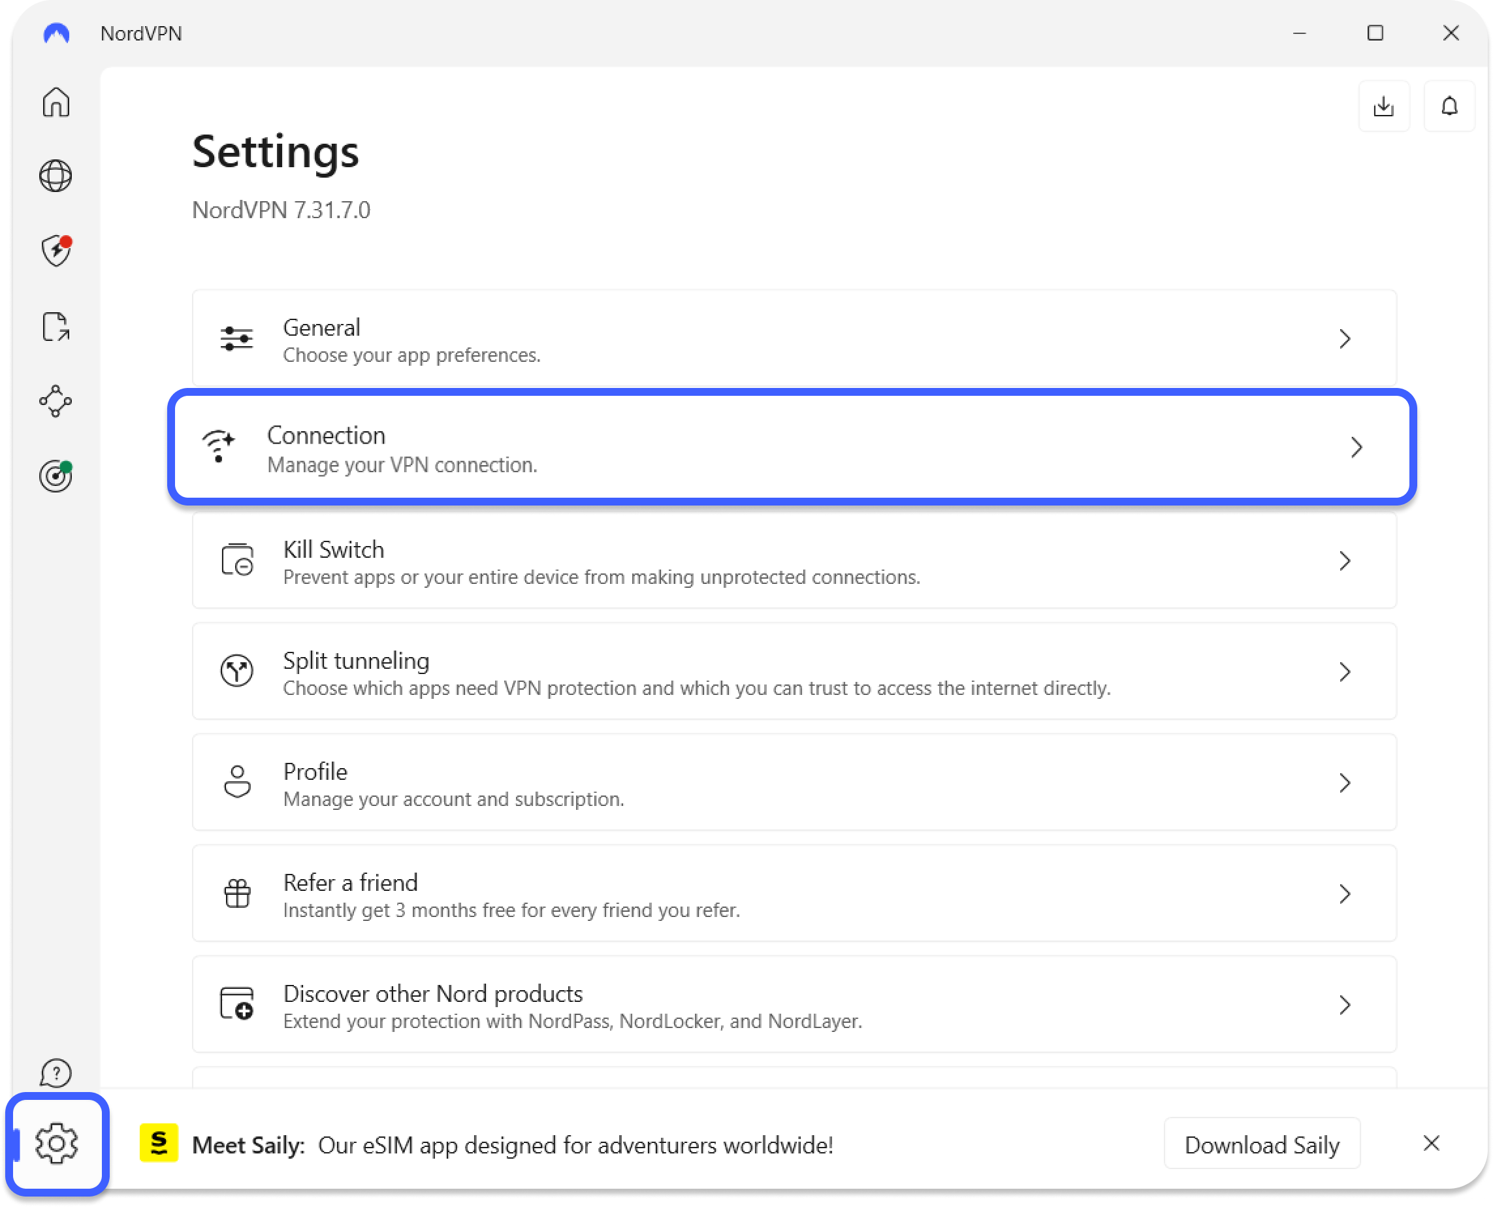Click the yellow Saily logo
Image resolution: width=1493 pixels, height=1207 pixels.
159,1143
